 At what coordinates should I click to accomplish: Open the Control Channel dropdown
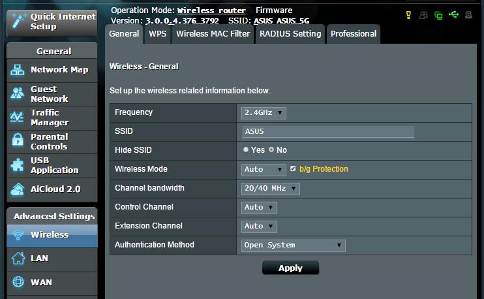tap(259, 207)
